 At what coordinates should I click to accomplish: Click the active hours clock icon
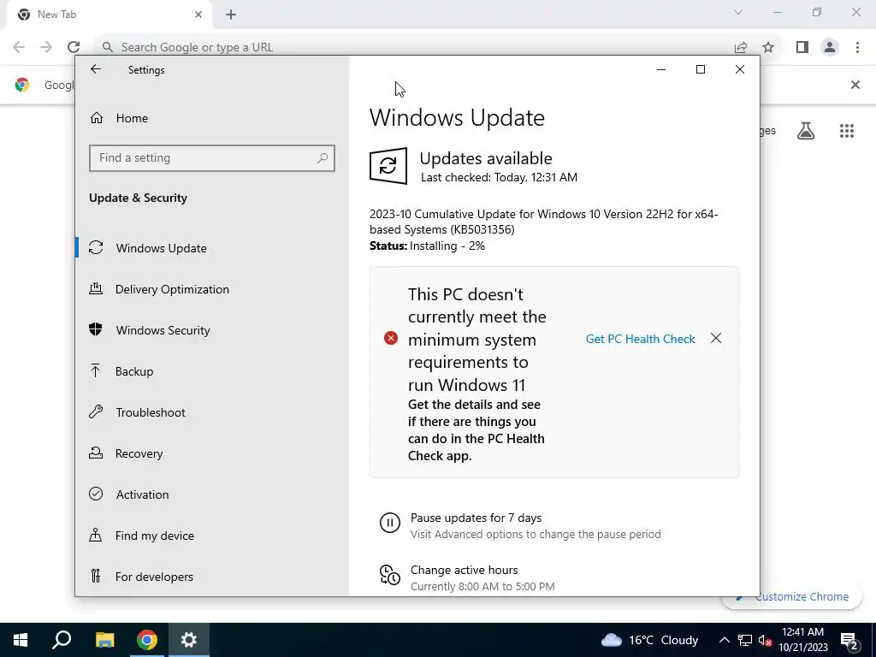390,575
